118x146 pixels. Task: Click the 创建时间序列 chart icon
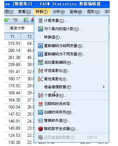coord(41,112)
